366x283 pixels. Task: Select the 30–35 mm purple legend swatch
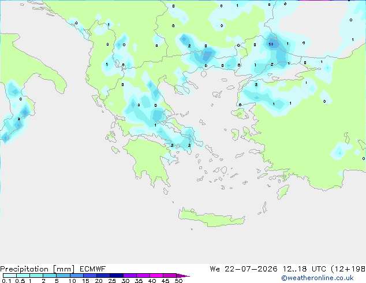point(129,275)
